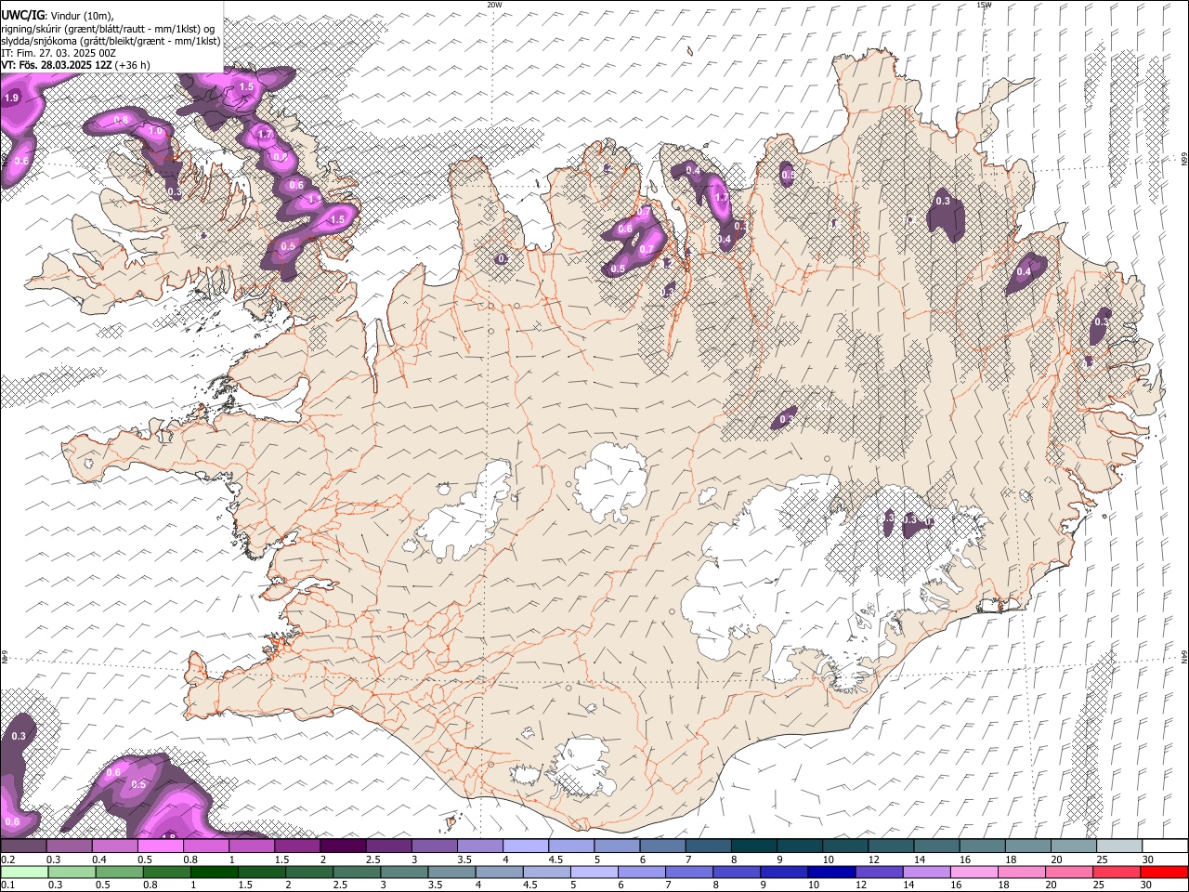The image size is (1189, 892).
Task: Select bottom-row grey-blue swatch between 3.5 and 4
Action: point(451,872)
